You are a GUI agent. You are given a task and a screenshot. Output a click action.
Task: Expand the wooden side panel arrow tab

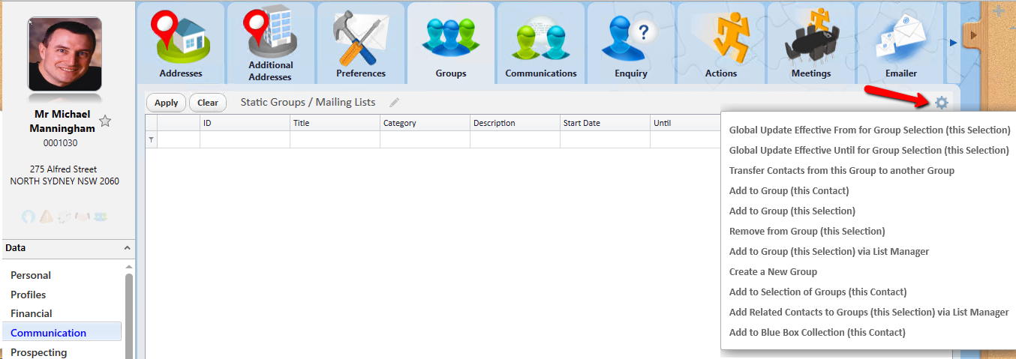point(972,35)
